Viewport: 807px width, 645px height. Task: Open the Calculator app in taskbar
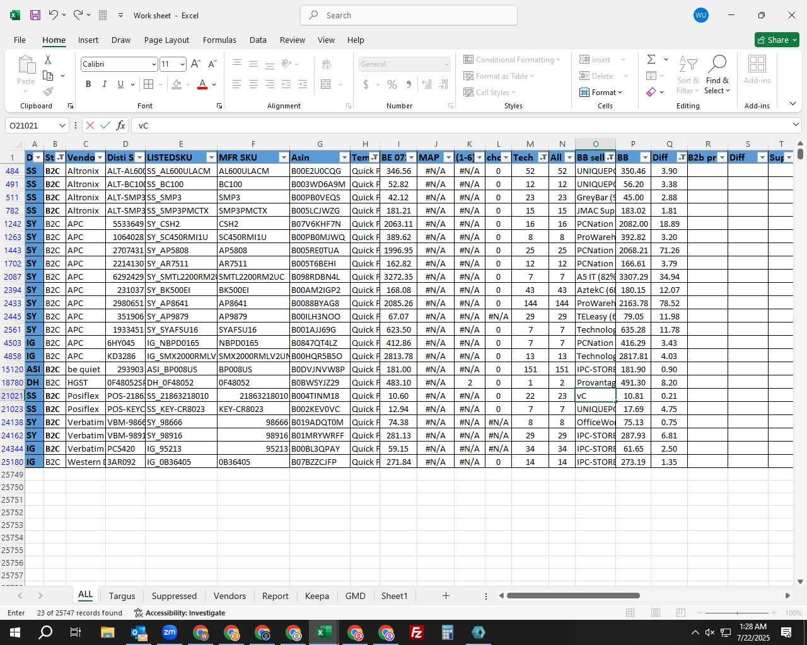point(448,632)
